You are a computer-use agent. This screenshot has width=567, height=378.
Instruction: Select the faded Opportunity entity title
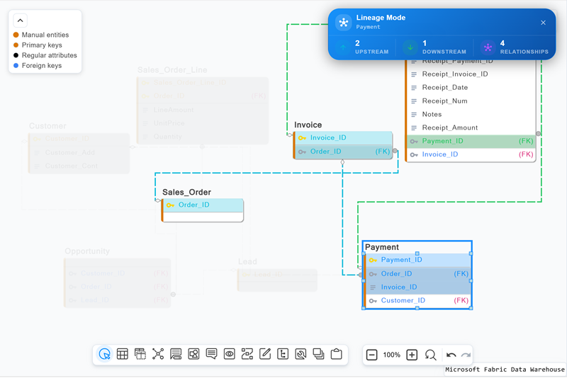click(x=87, y=251)
